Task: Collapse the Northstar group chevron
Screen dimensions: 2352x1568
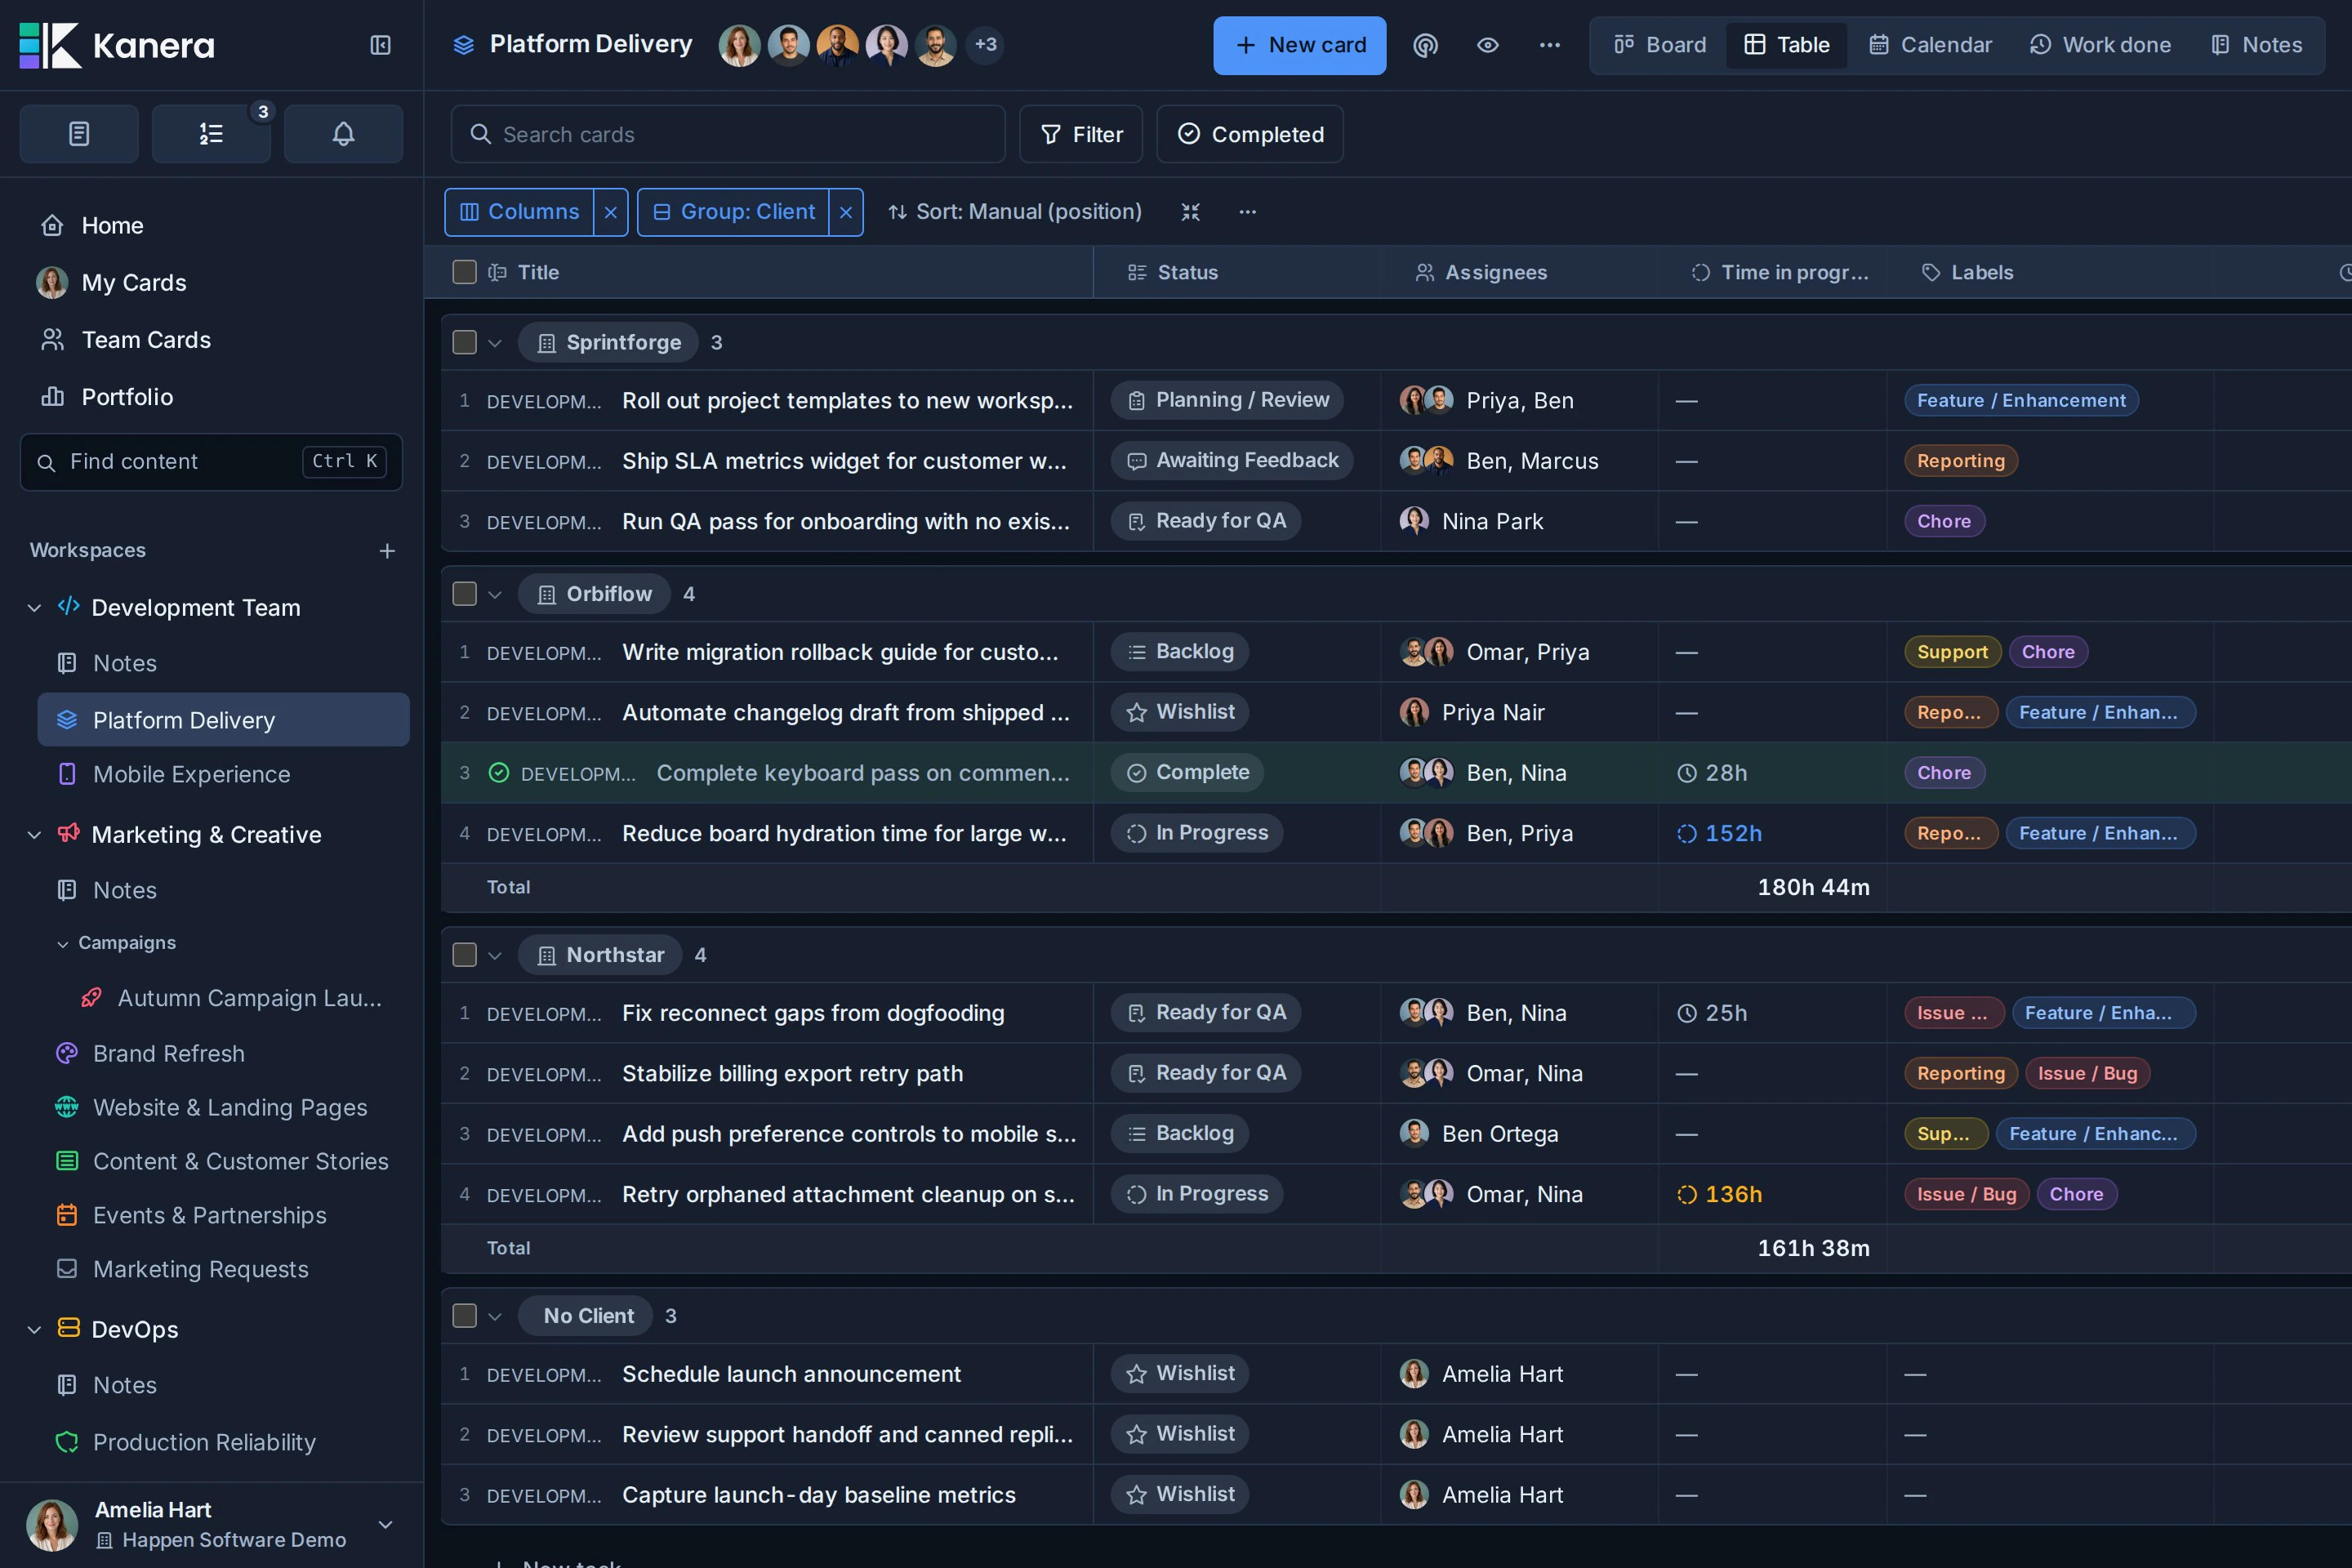Action: pos(495,956)
